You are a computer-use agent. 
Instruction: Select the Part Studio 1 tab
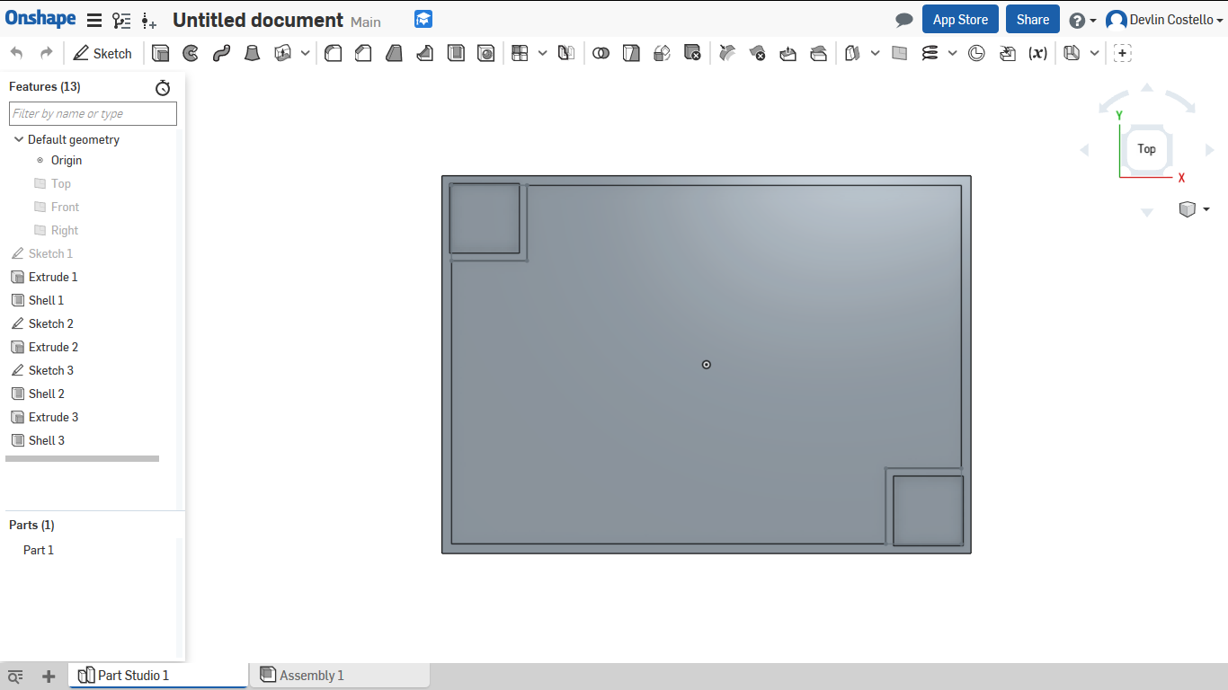click(x=158, y=676)
